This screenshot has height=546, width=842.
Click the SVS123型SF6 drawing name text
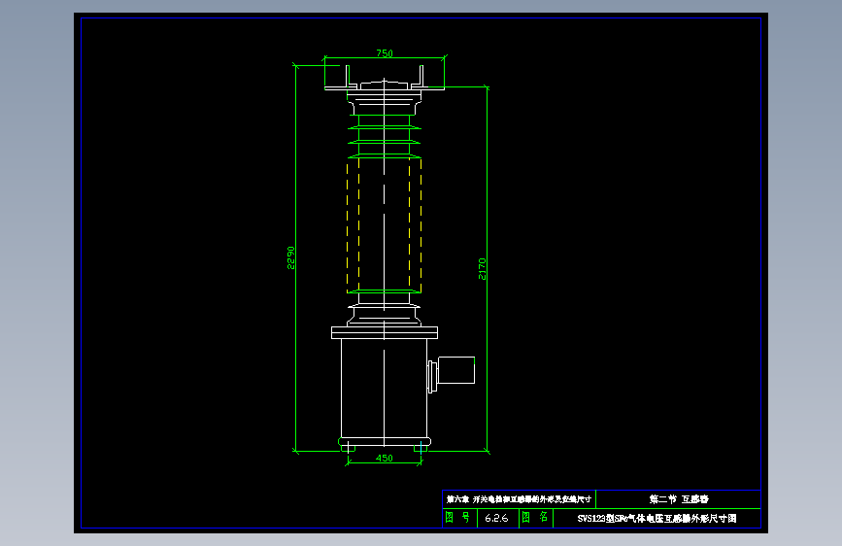pyautogui.click(x=657, y=518)
